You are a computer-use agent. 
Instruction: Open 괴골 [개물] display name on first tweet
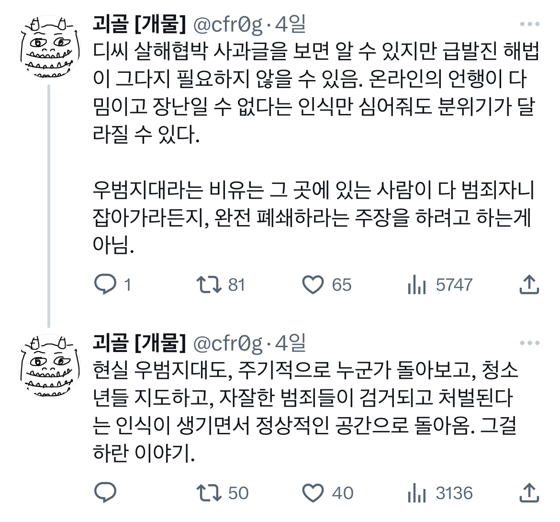[139, 24]
